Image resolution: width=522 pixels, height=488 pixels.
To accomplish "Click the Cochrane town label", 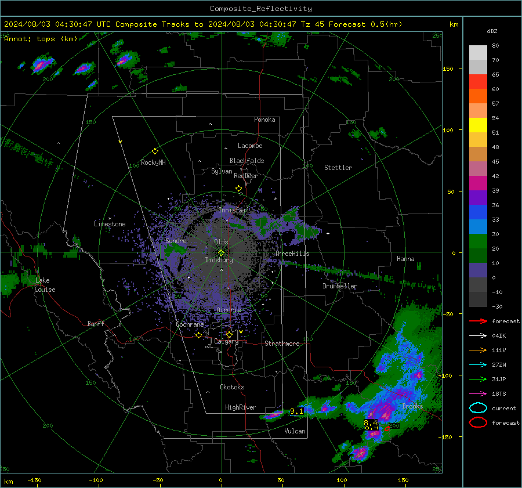I will pos(190,324).
